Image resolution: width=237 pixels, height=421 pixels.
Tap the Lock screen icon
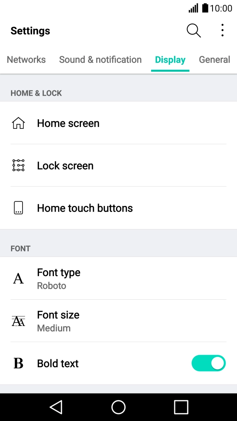[x=18, y=166]
